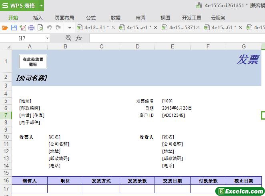Click the [电子邮件] cell
The width and height of the screenshot is (265, 196).
pyautogui.click(x=30, y=122)
